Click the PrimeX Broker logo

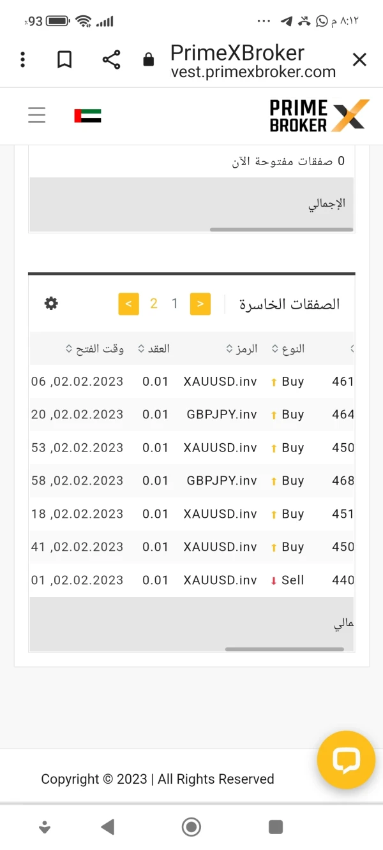coord(319,115)
